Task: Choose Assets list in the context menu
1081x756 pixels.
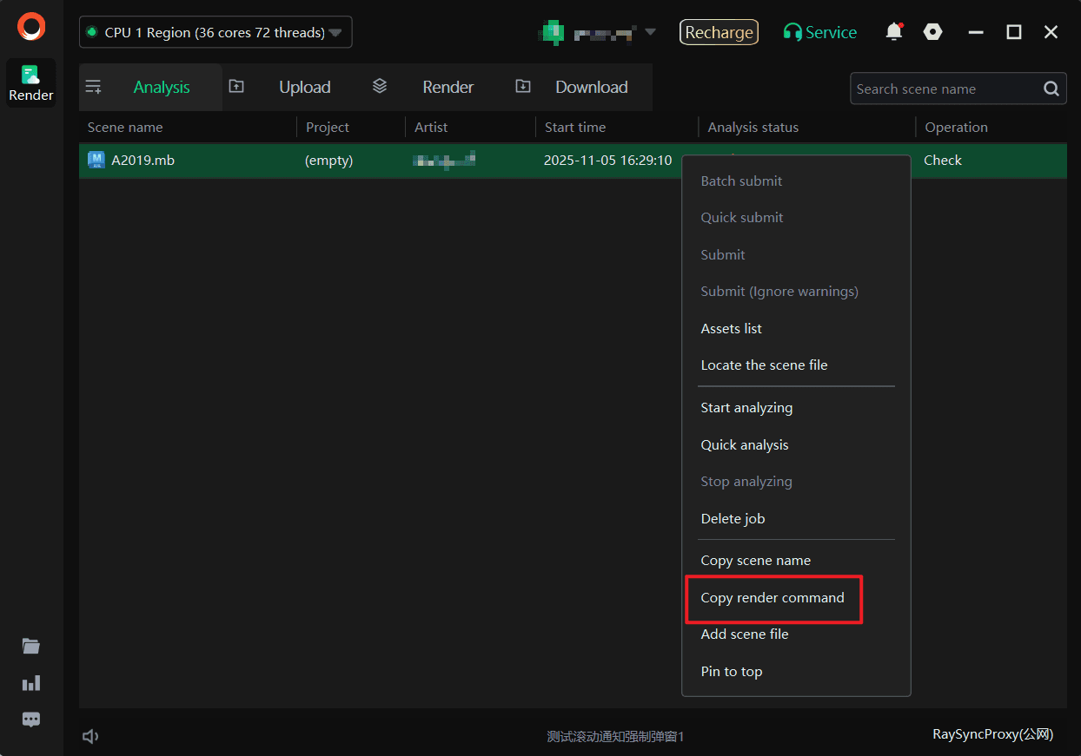Action: pyautogui.click(x=732, y=328)
